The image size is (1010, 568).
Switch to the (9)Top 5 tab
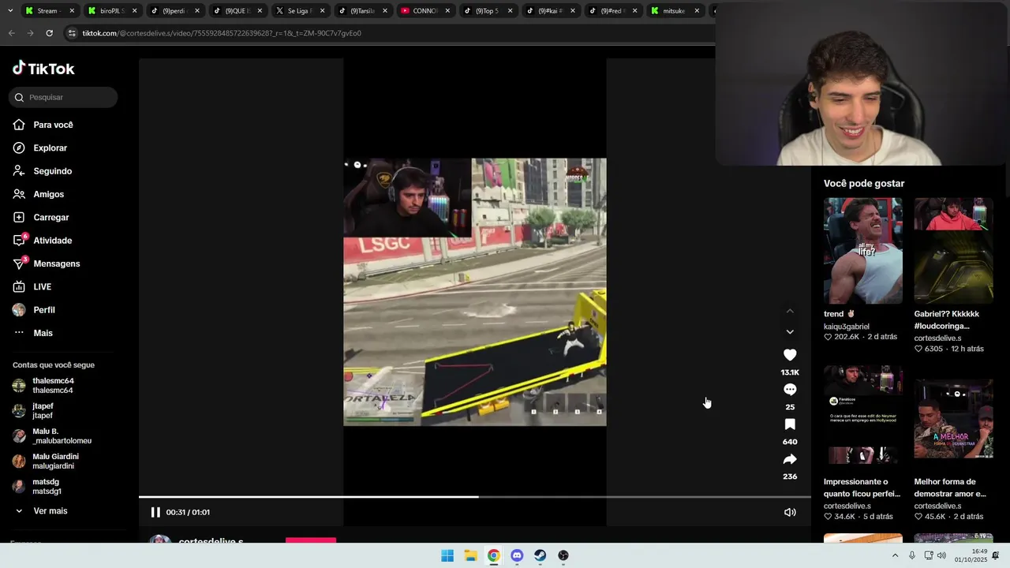[486, 11]
